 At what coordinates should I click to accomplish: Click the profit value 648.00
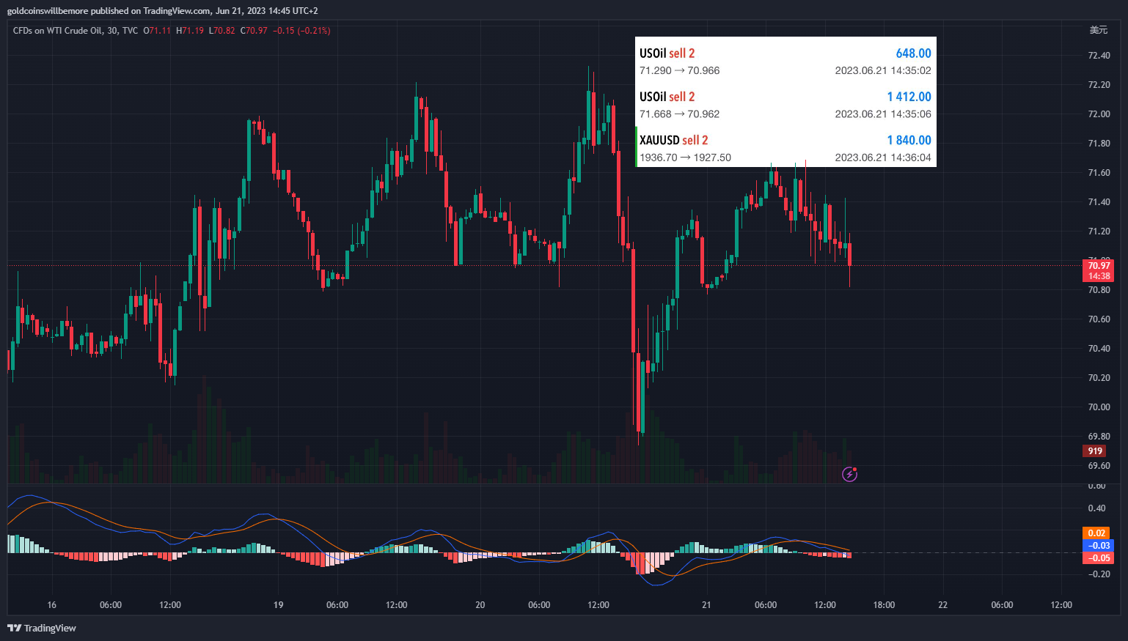(913, 53)
